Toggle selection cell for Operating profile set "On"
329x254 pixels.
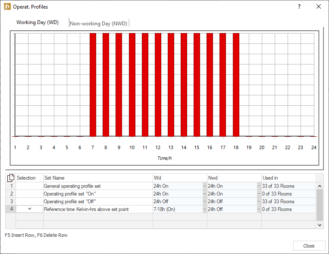[x=30, y=193]
